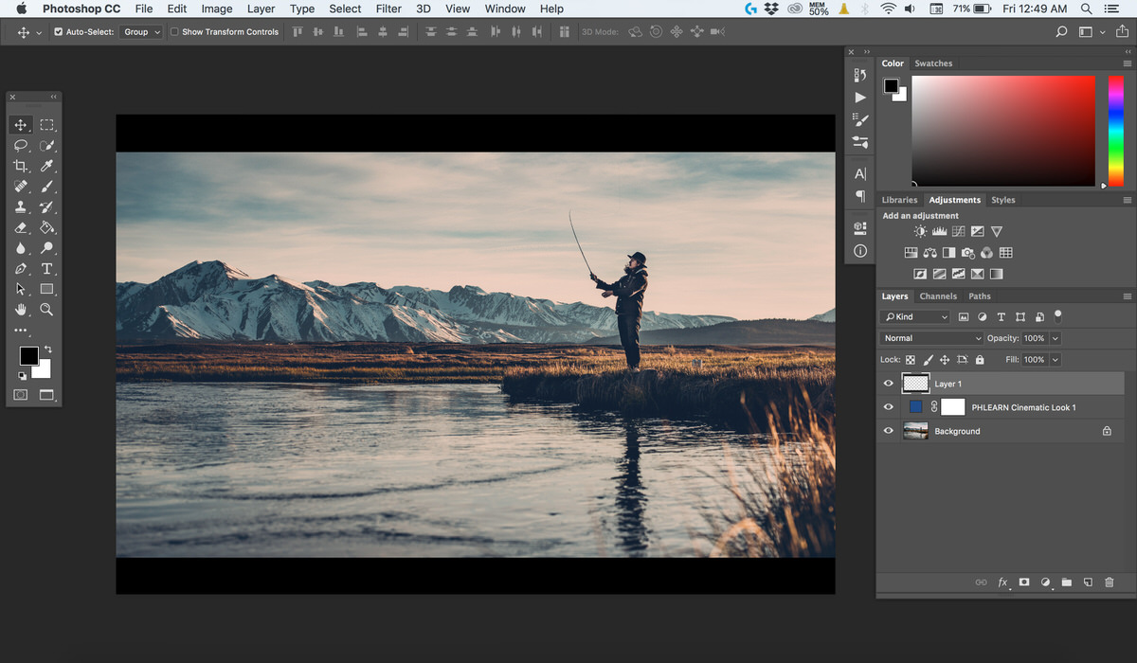
Task: Open the Libraries panel
Action: 898,199
